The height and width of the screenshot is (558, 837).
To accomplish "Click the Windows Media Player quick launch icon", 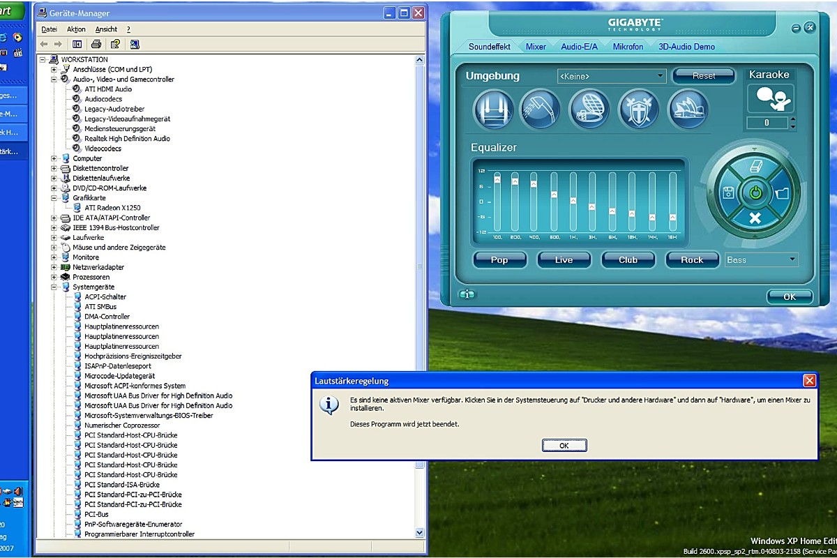I will [17, 37].
